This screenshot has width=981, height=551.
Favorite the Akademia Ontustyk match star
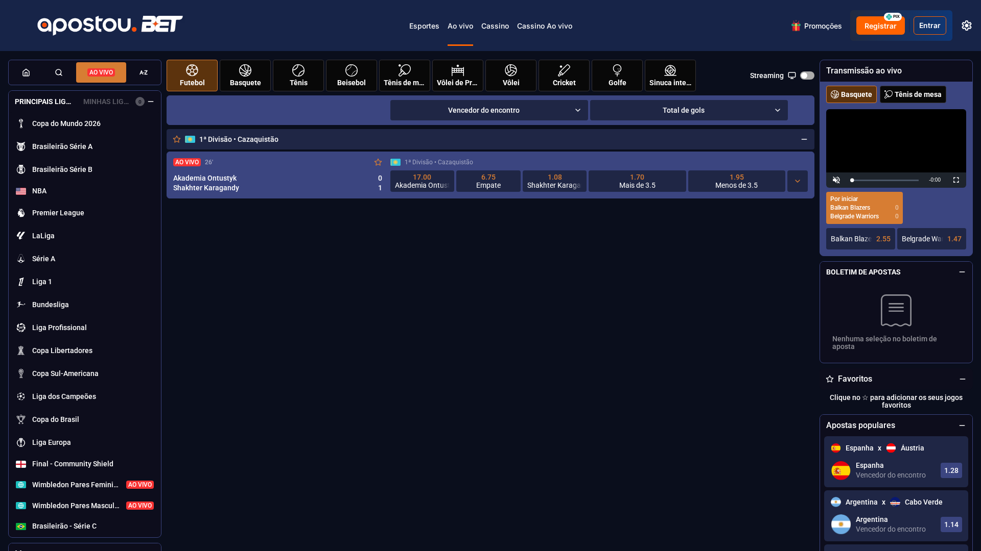378,162
